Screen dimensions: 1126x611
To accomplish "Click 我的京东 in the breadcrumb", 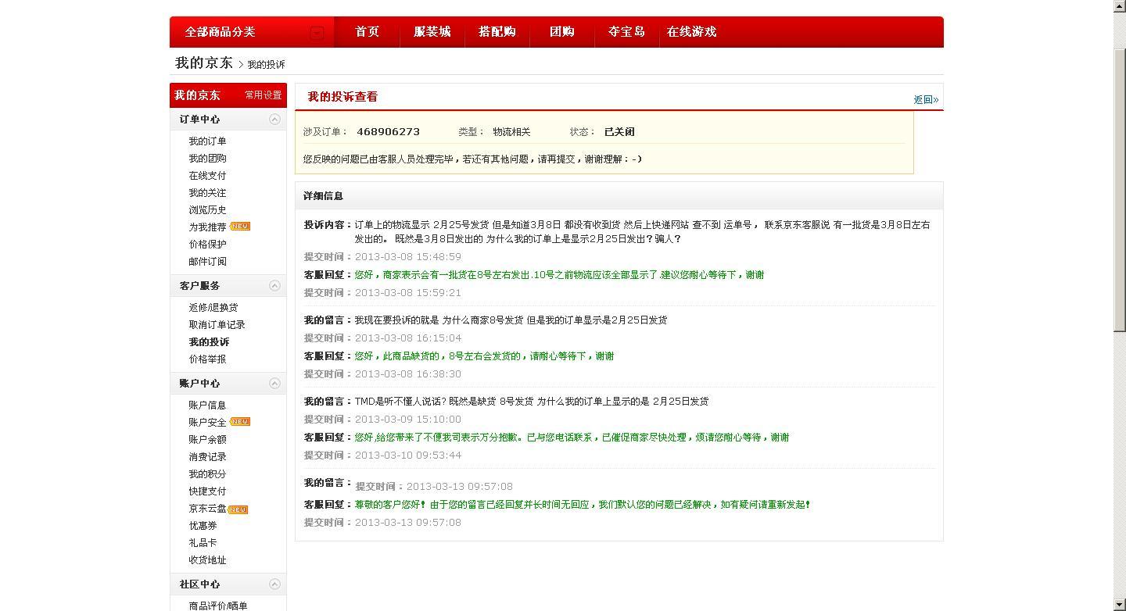I will tap(203, 63).
